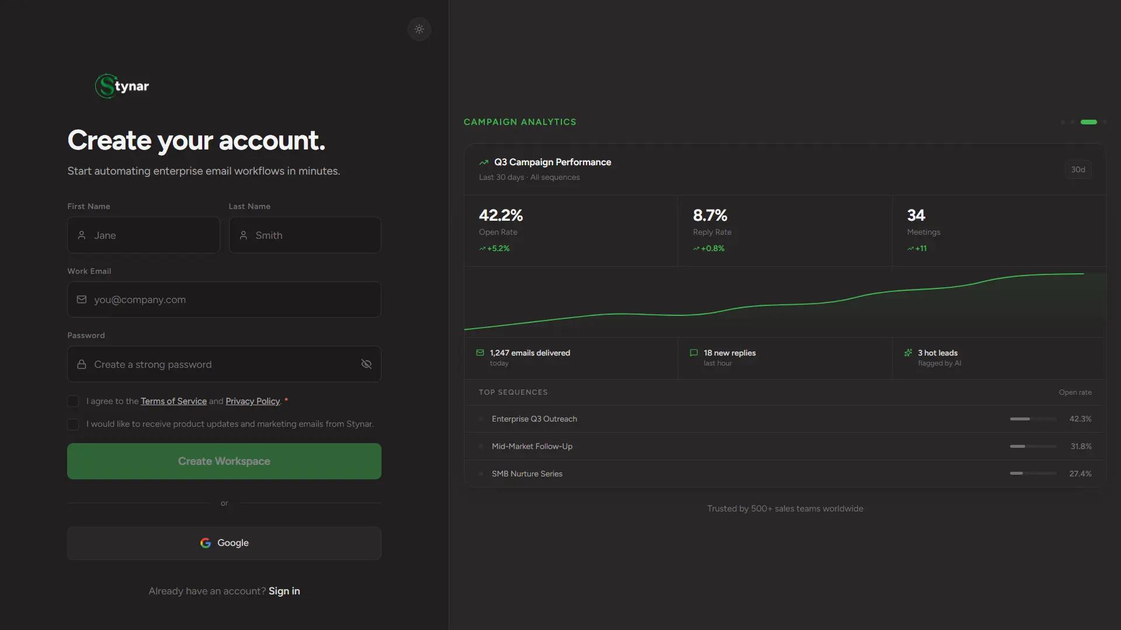The height and width of the screenshot is (630, 1121).
Task: Click the Enterprise Q3 Outreach open rate bar
Action: tap(1033, 419)
